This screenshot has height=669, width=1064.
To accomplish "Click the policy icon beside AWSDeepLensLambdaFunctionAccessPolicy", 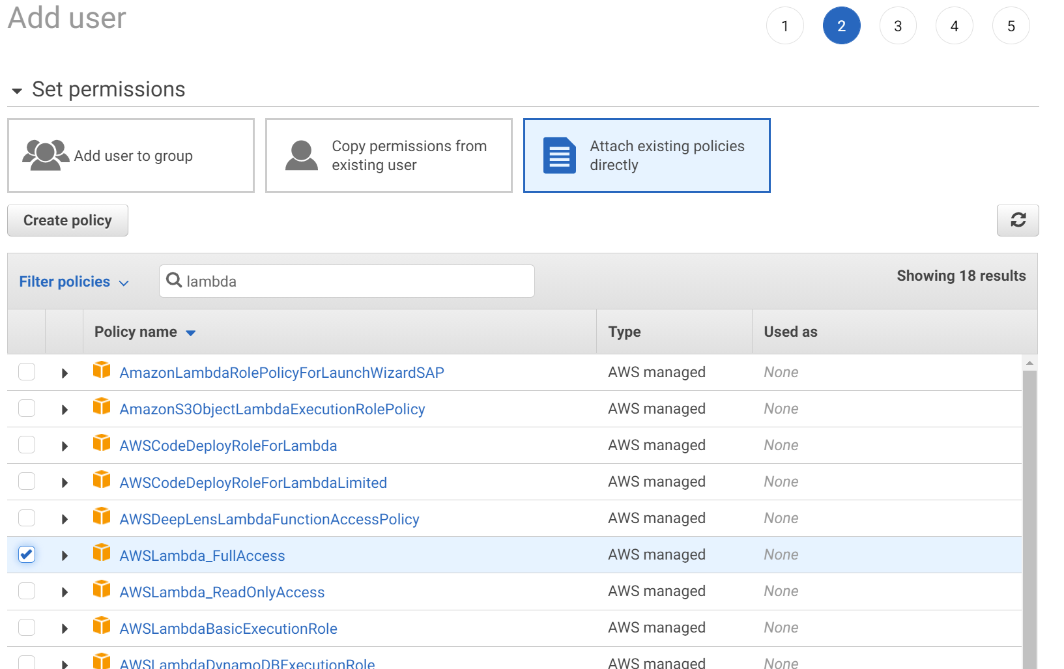I will point(102,517).
